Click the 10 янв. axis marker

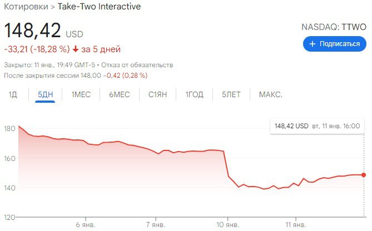[x=228, y=224]
